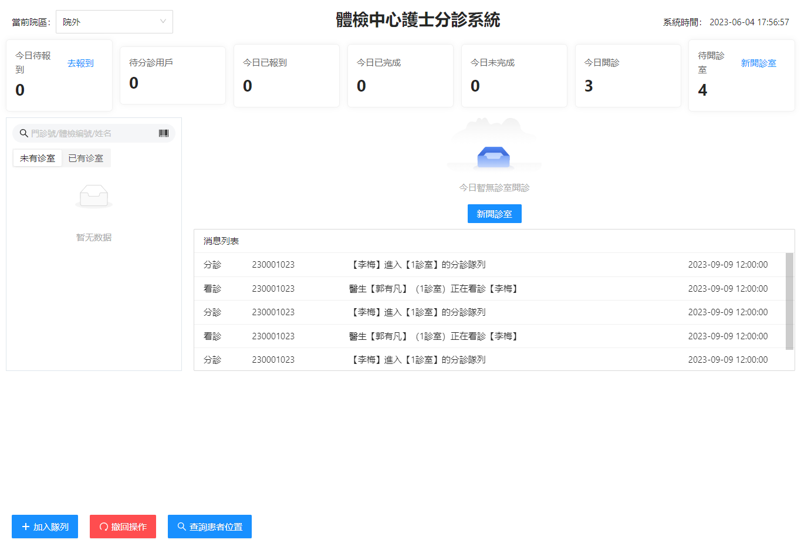Click the blue 新開診室 button
This screenshot has height=550, width=801.
coord(494,214)
